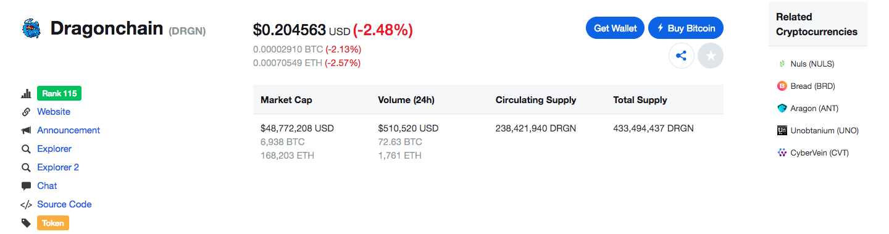Open the Announcement link

[69, 130]
